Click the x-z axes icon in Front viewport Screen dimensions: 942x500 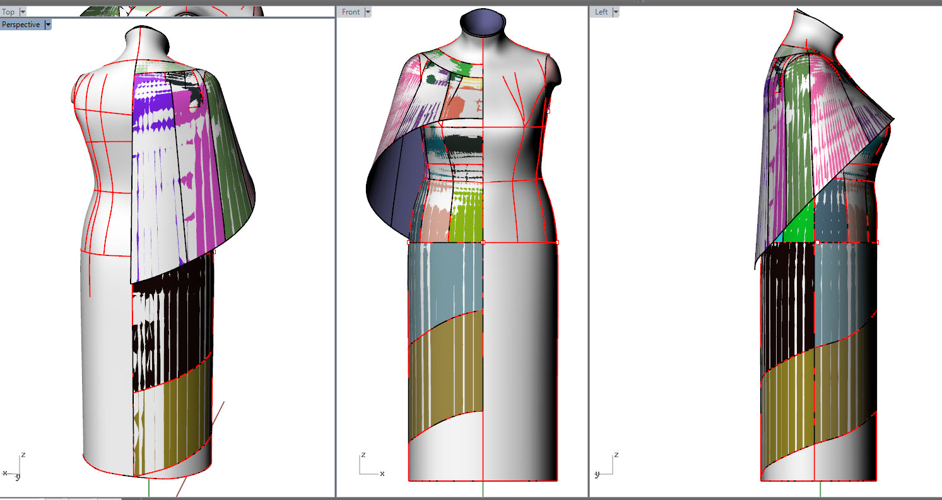[x=368, y=465]
